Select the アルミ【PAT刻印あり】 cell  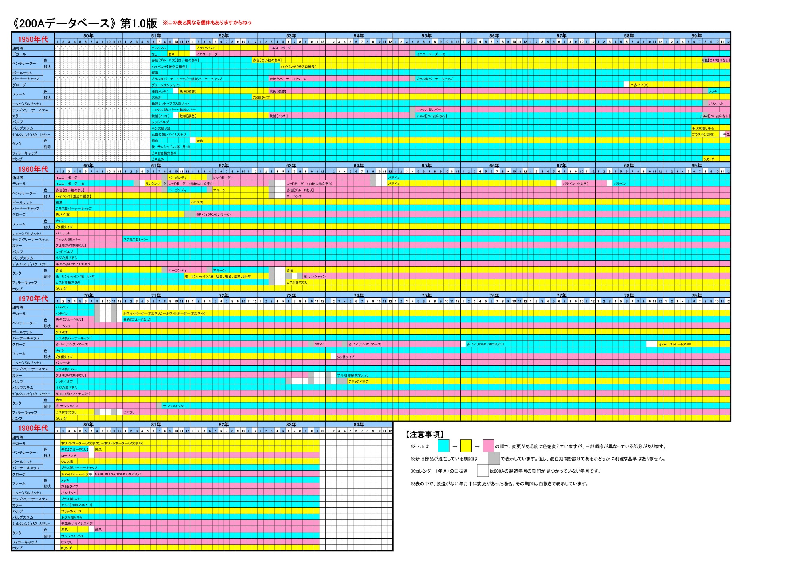click(432, 116)
